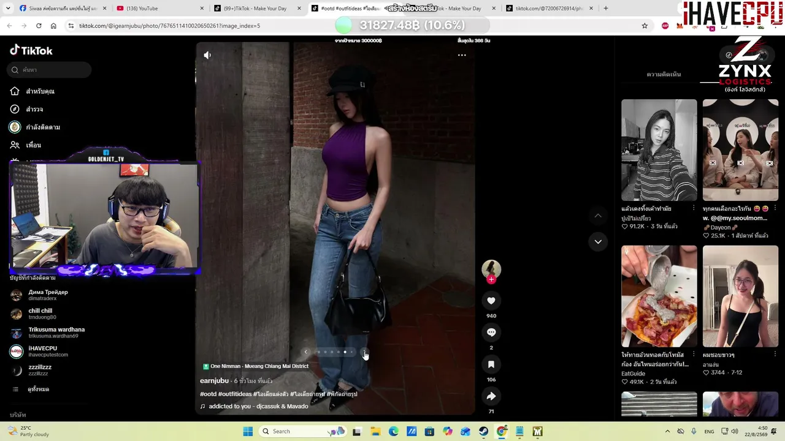Image resolution: width=785 pixels, height=441 pixels.
Task: Open the Windows Start menu
Action: point(248,431)
